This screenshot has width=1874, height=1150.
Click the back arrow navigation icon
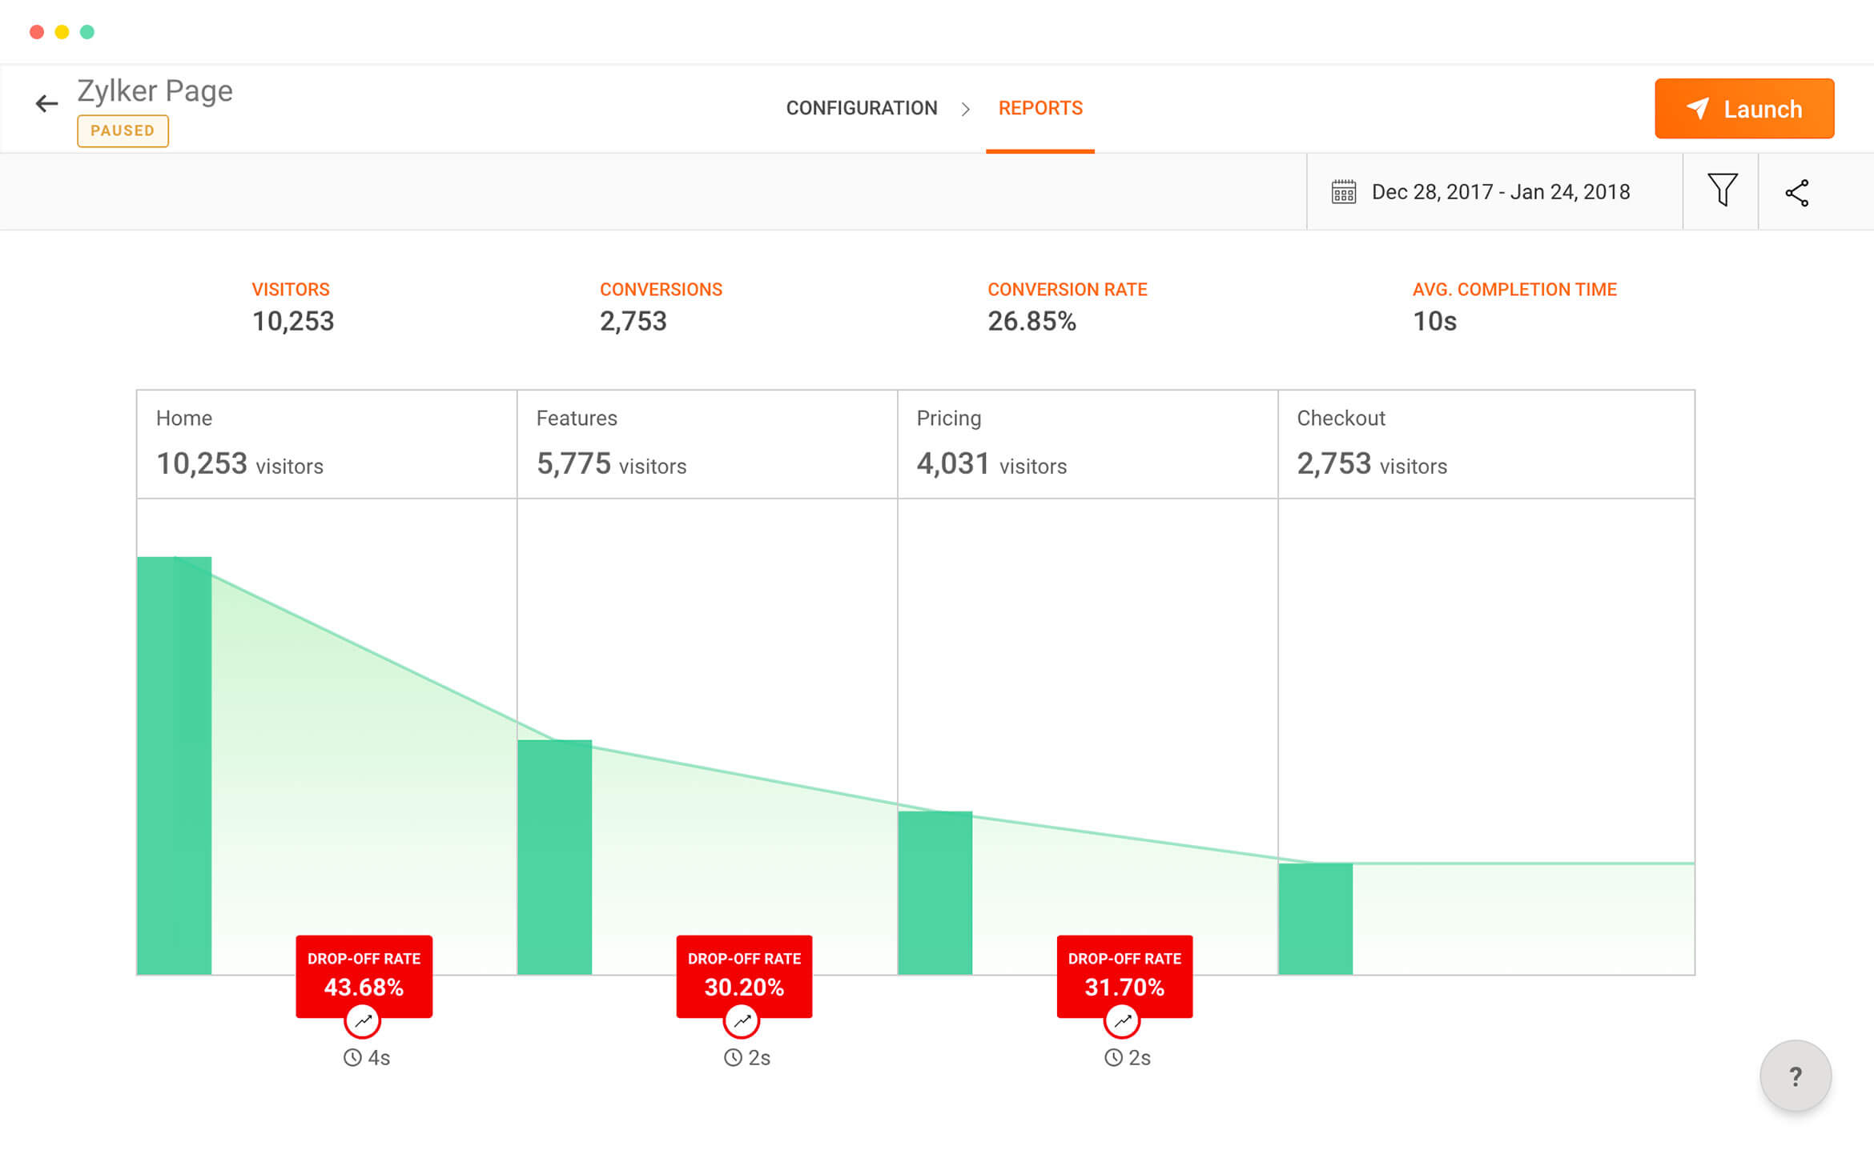pyautogui.click(x=46, y=107)
